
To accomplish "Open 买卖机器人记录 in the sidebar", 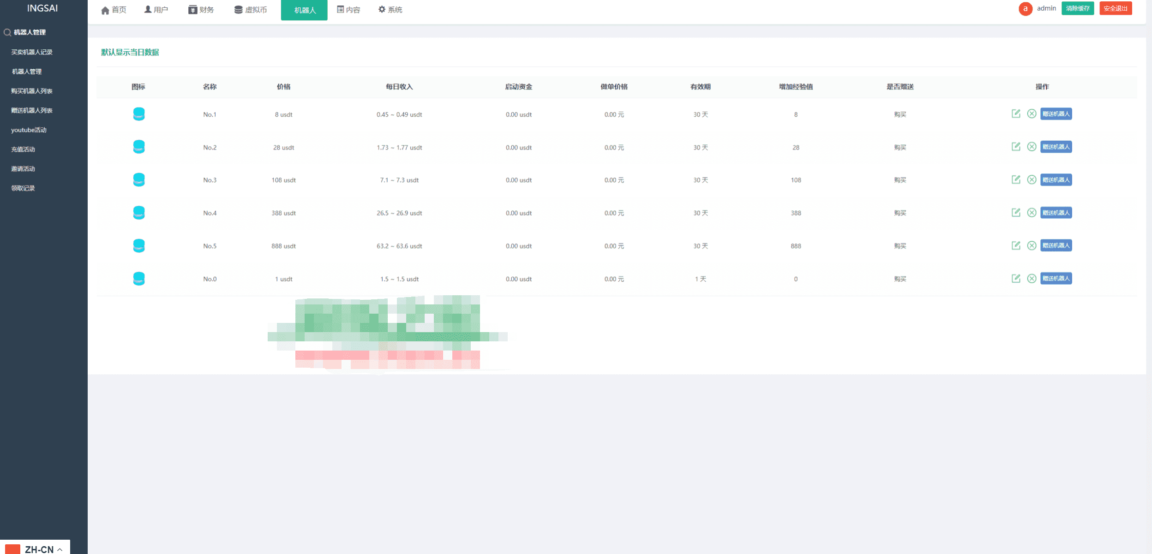I will pos(32,52).
